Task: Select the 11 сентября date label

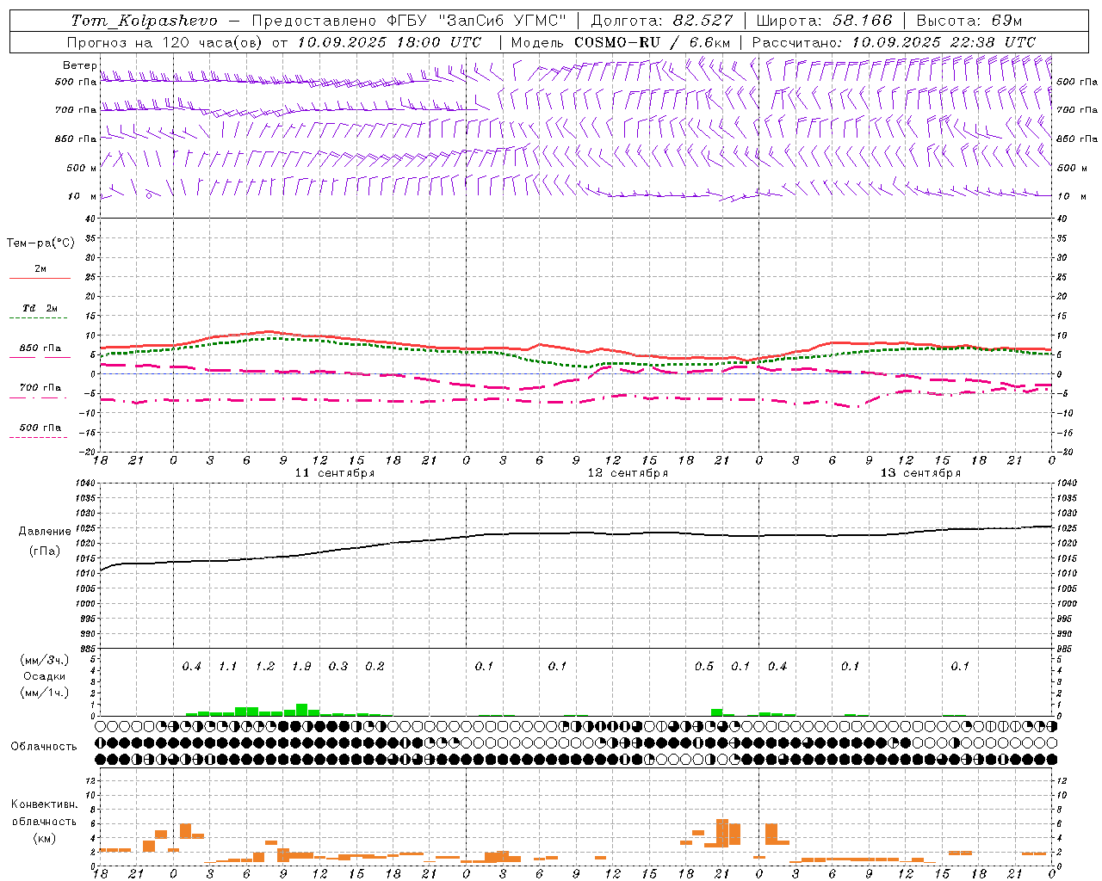Action: [x=334, y=473]
